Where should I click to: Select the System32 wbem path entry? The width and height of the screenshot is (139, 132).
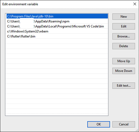(x=57, y=31)
